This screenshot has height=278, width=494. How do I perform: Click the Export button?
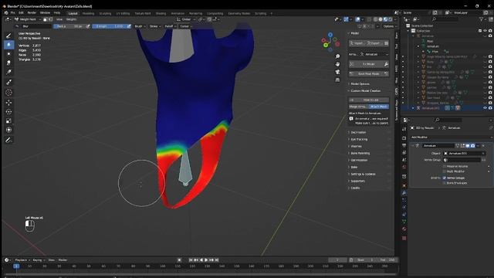375,43
